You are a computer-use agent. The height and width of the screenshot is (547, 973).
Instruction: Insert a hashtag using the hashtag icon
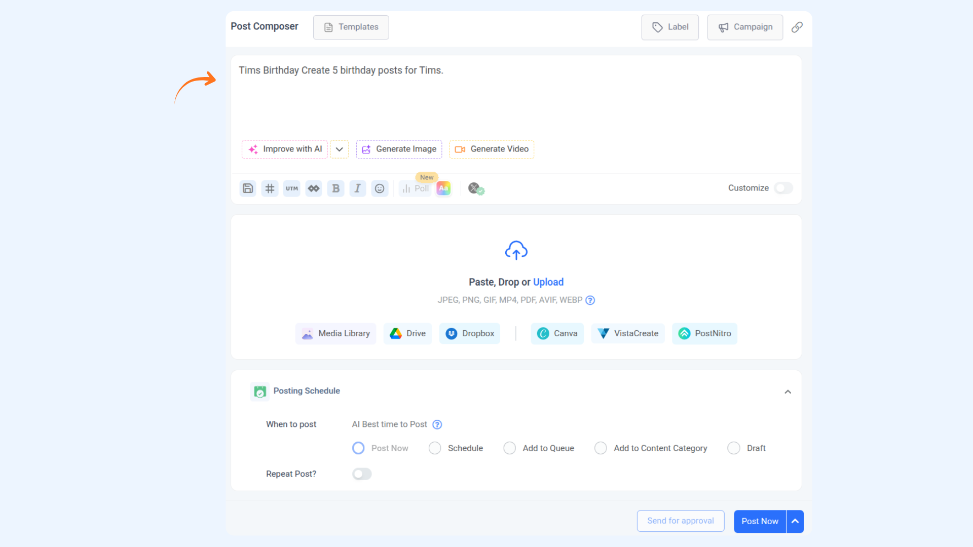coord(270,188)
